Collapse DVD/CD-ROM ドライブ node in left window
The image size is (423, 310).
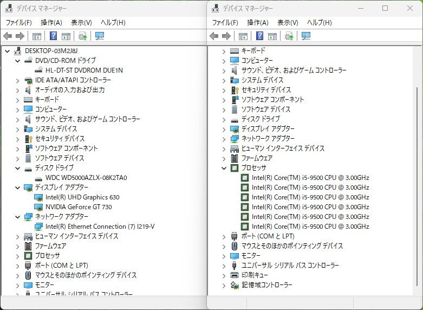[x=17, y=61]
